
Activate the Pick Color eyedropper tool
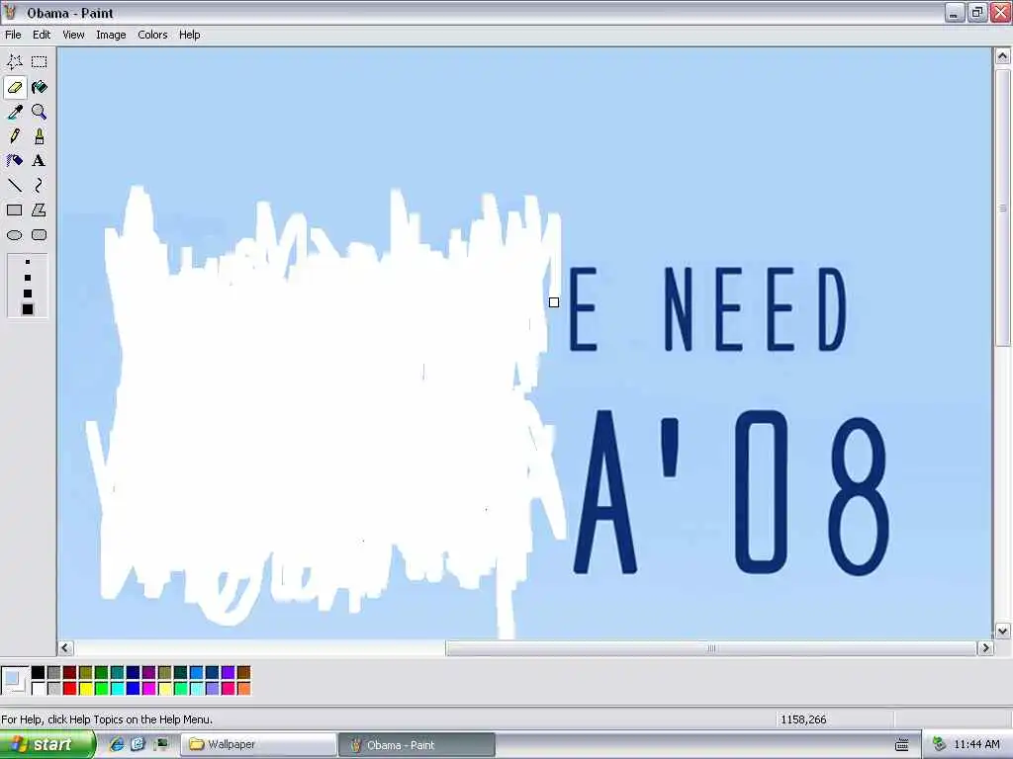pyautogui.click(x=14, y=112)
